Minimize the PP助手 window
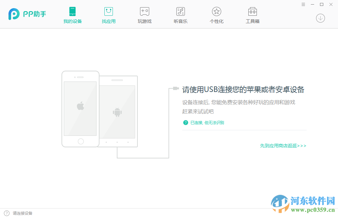Image resolution: width=338 pixels, height=218 pixels. (312, 4)
